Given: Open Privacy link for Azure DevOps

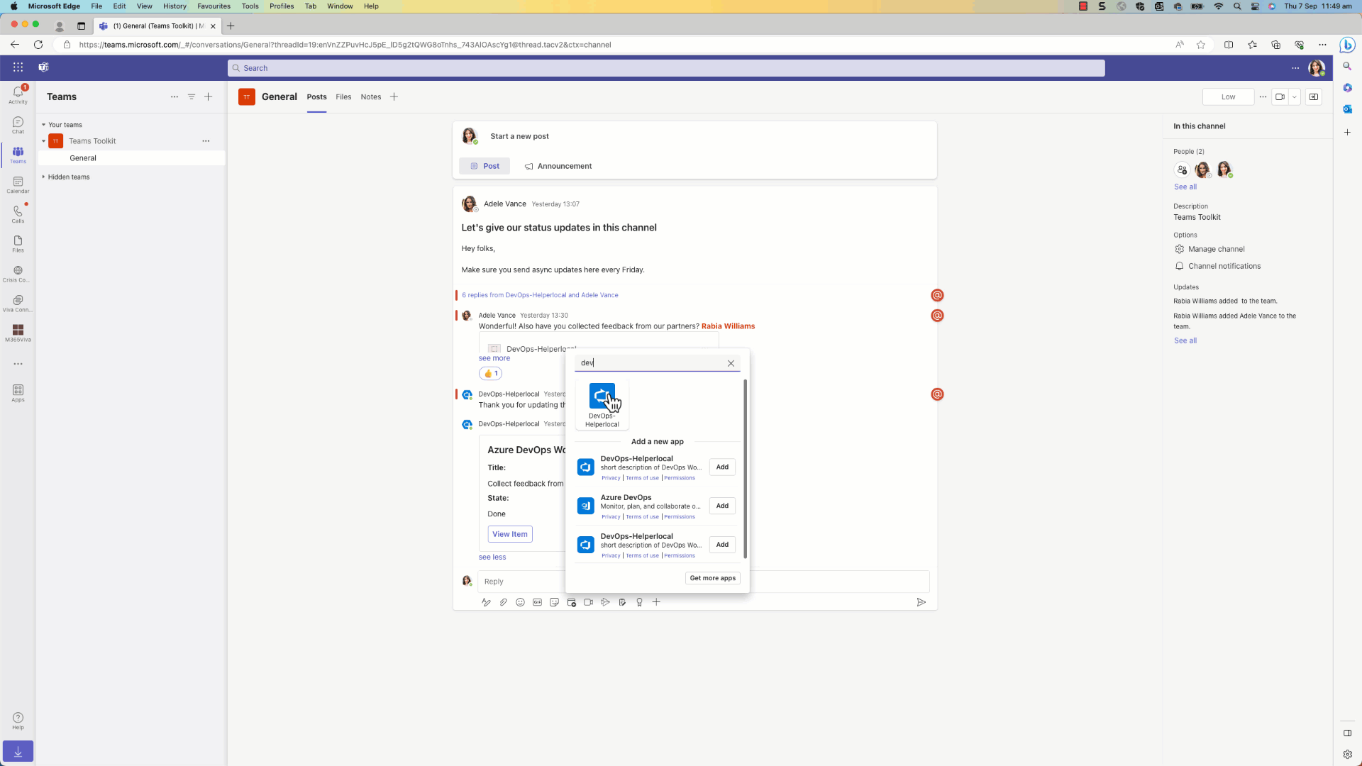Looking at the screenshot, I should click(x=611, y=517).
